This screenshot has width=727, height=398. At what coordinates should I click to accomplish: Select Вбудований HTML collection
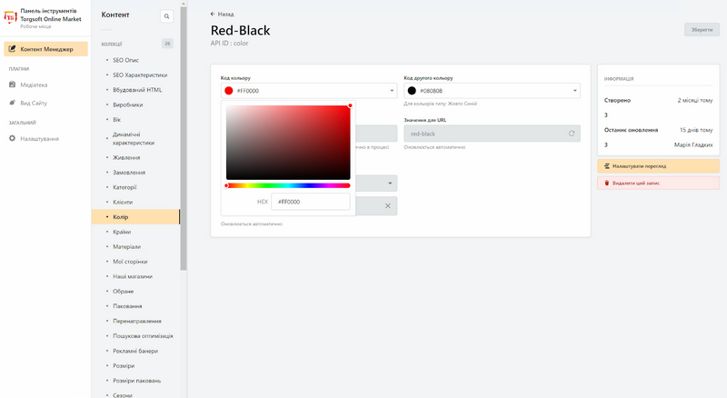[135, 90]
